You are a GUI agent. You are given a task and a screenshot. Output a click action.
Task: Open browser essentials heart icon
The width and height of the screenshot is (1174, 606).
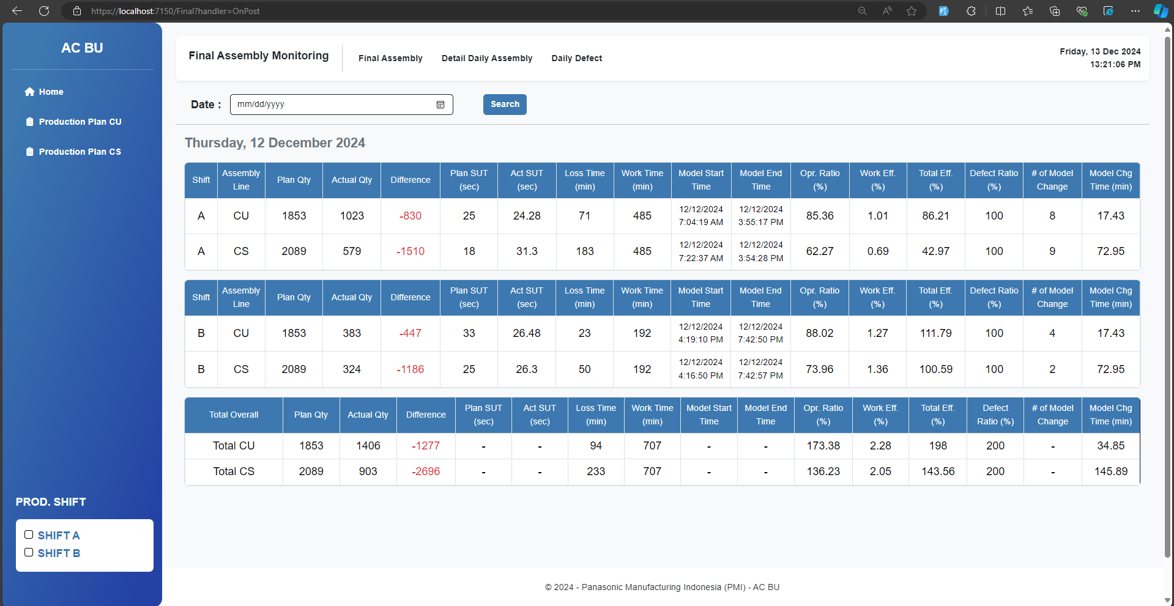pos(1082,11)
